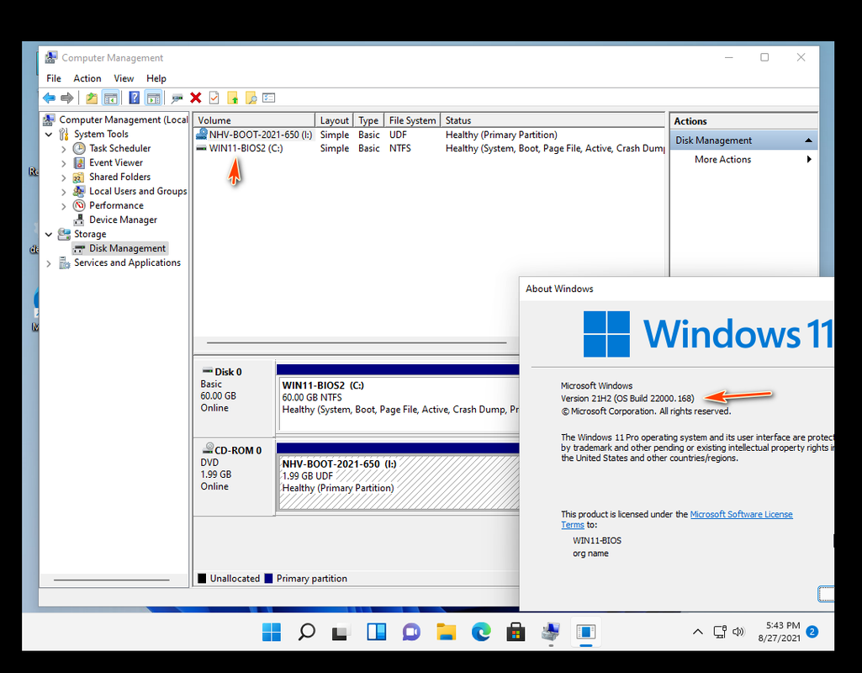Click the CD-ROM 0 label box
This screenshot has height=673, width=862.
click(x=234, y=476)
